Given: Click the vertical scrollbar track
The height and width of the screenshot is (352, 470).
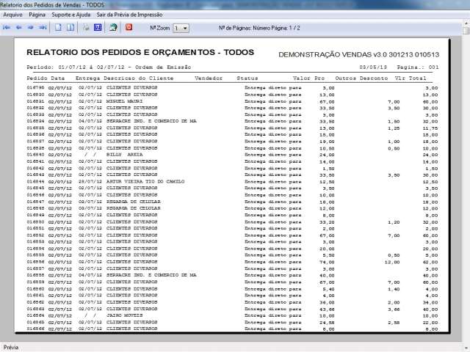Looking at the screenshot, I should 466,183.
